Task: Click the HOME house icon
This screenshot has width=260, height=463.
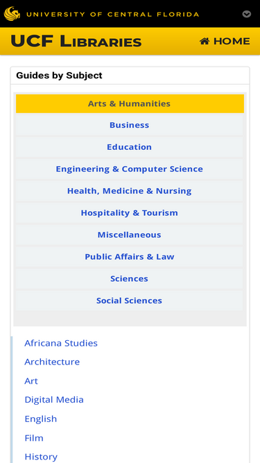Action: pos(205,41)
